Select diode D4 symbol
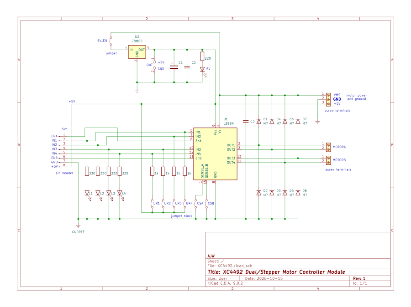411x307 pixels. (272, 121)
